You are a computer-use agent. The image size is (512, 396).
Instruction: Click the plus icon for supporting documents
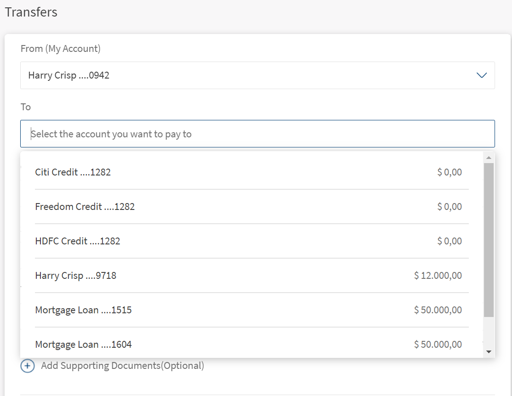click(x=28, y=366)
